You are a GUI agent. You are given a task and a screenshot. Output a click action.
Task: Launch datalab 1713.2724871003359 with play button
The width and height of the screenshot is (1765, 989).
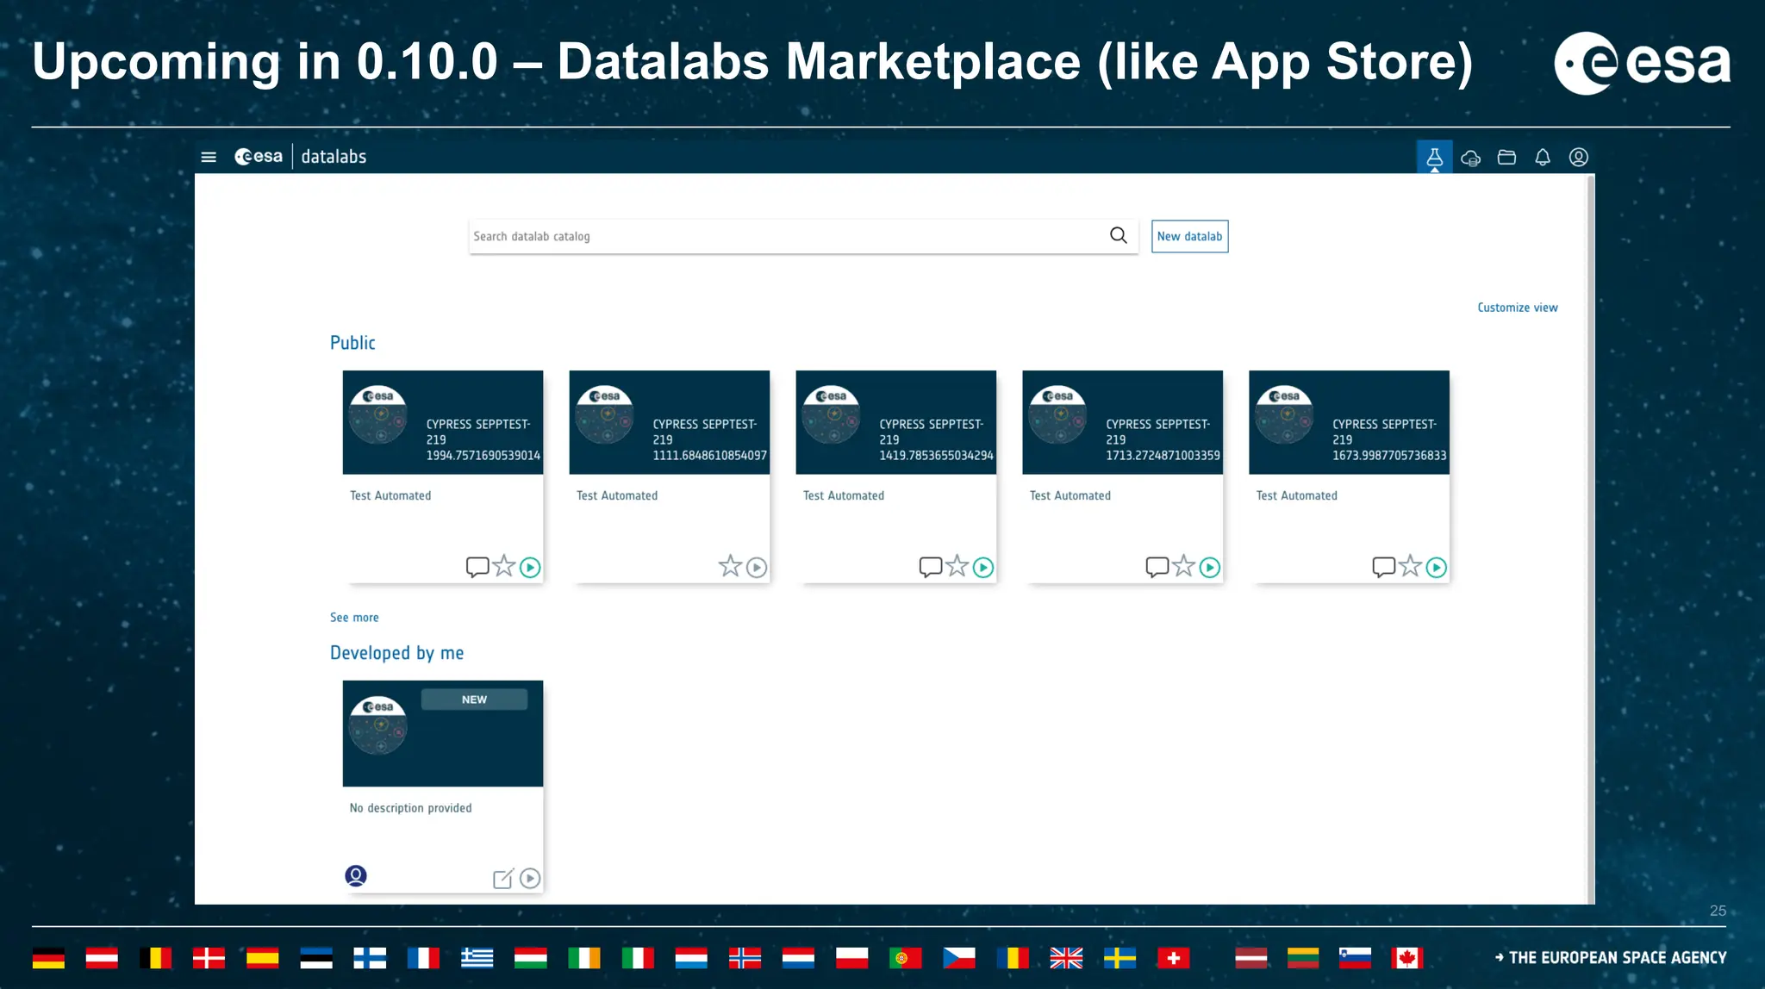point(1210,567)
